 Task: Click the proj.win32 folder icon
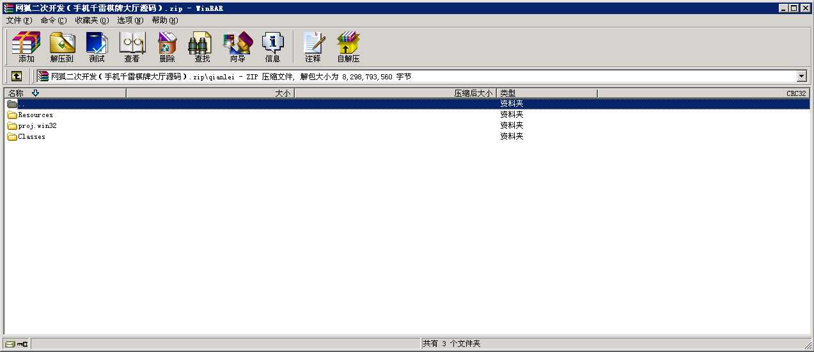click(x=12, y=126)
